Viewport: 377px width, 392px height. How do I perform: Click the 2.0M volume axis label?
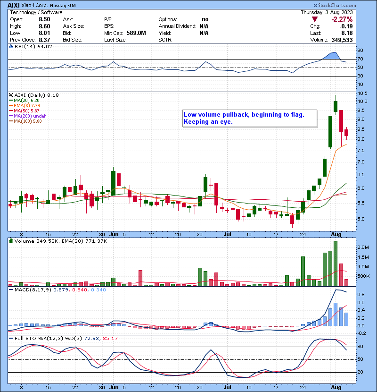(x=363, y=247)
